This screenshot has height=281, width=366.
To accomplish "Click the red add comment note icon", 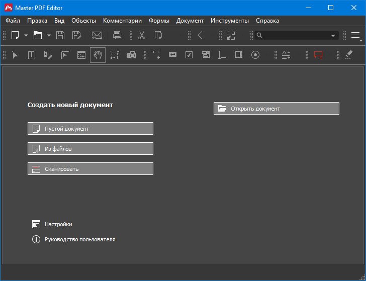I will tap(318, 55).
